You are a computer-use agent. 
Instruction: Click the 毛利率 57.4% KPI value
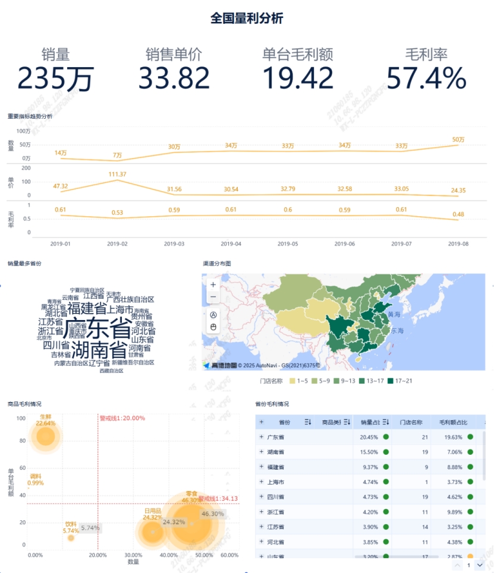coord(426,78)
